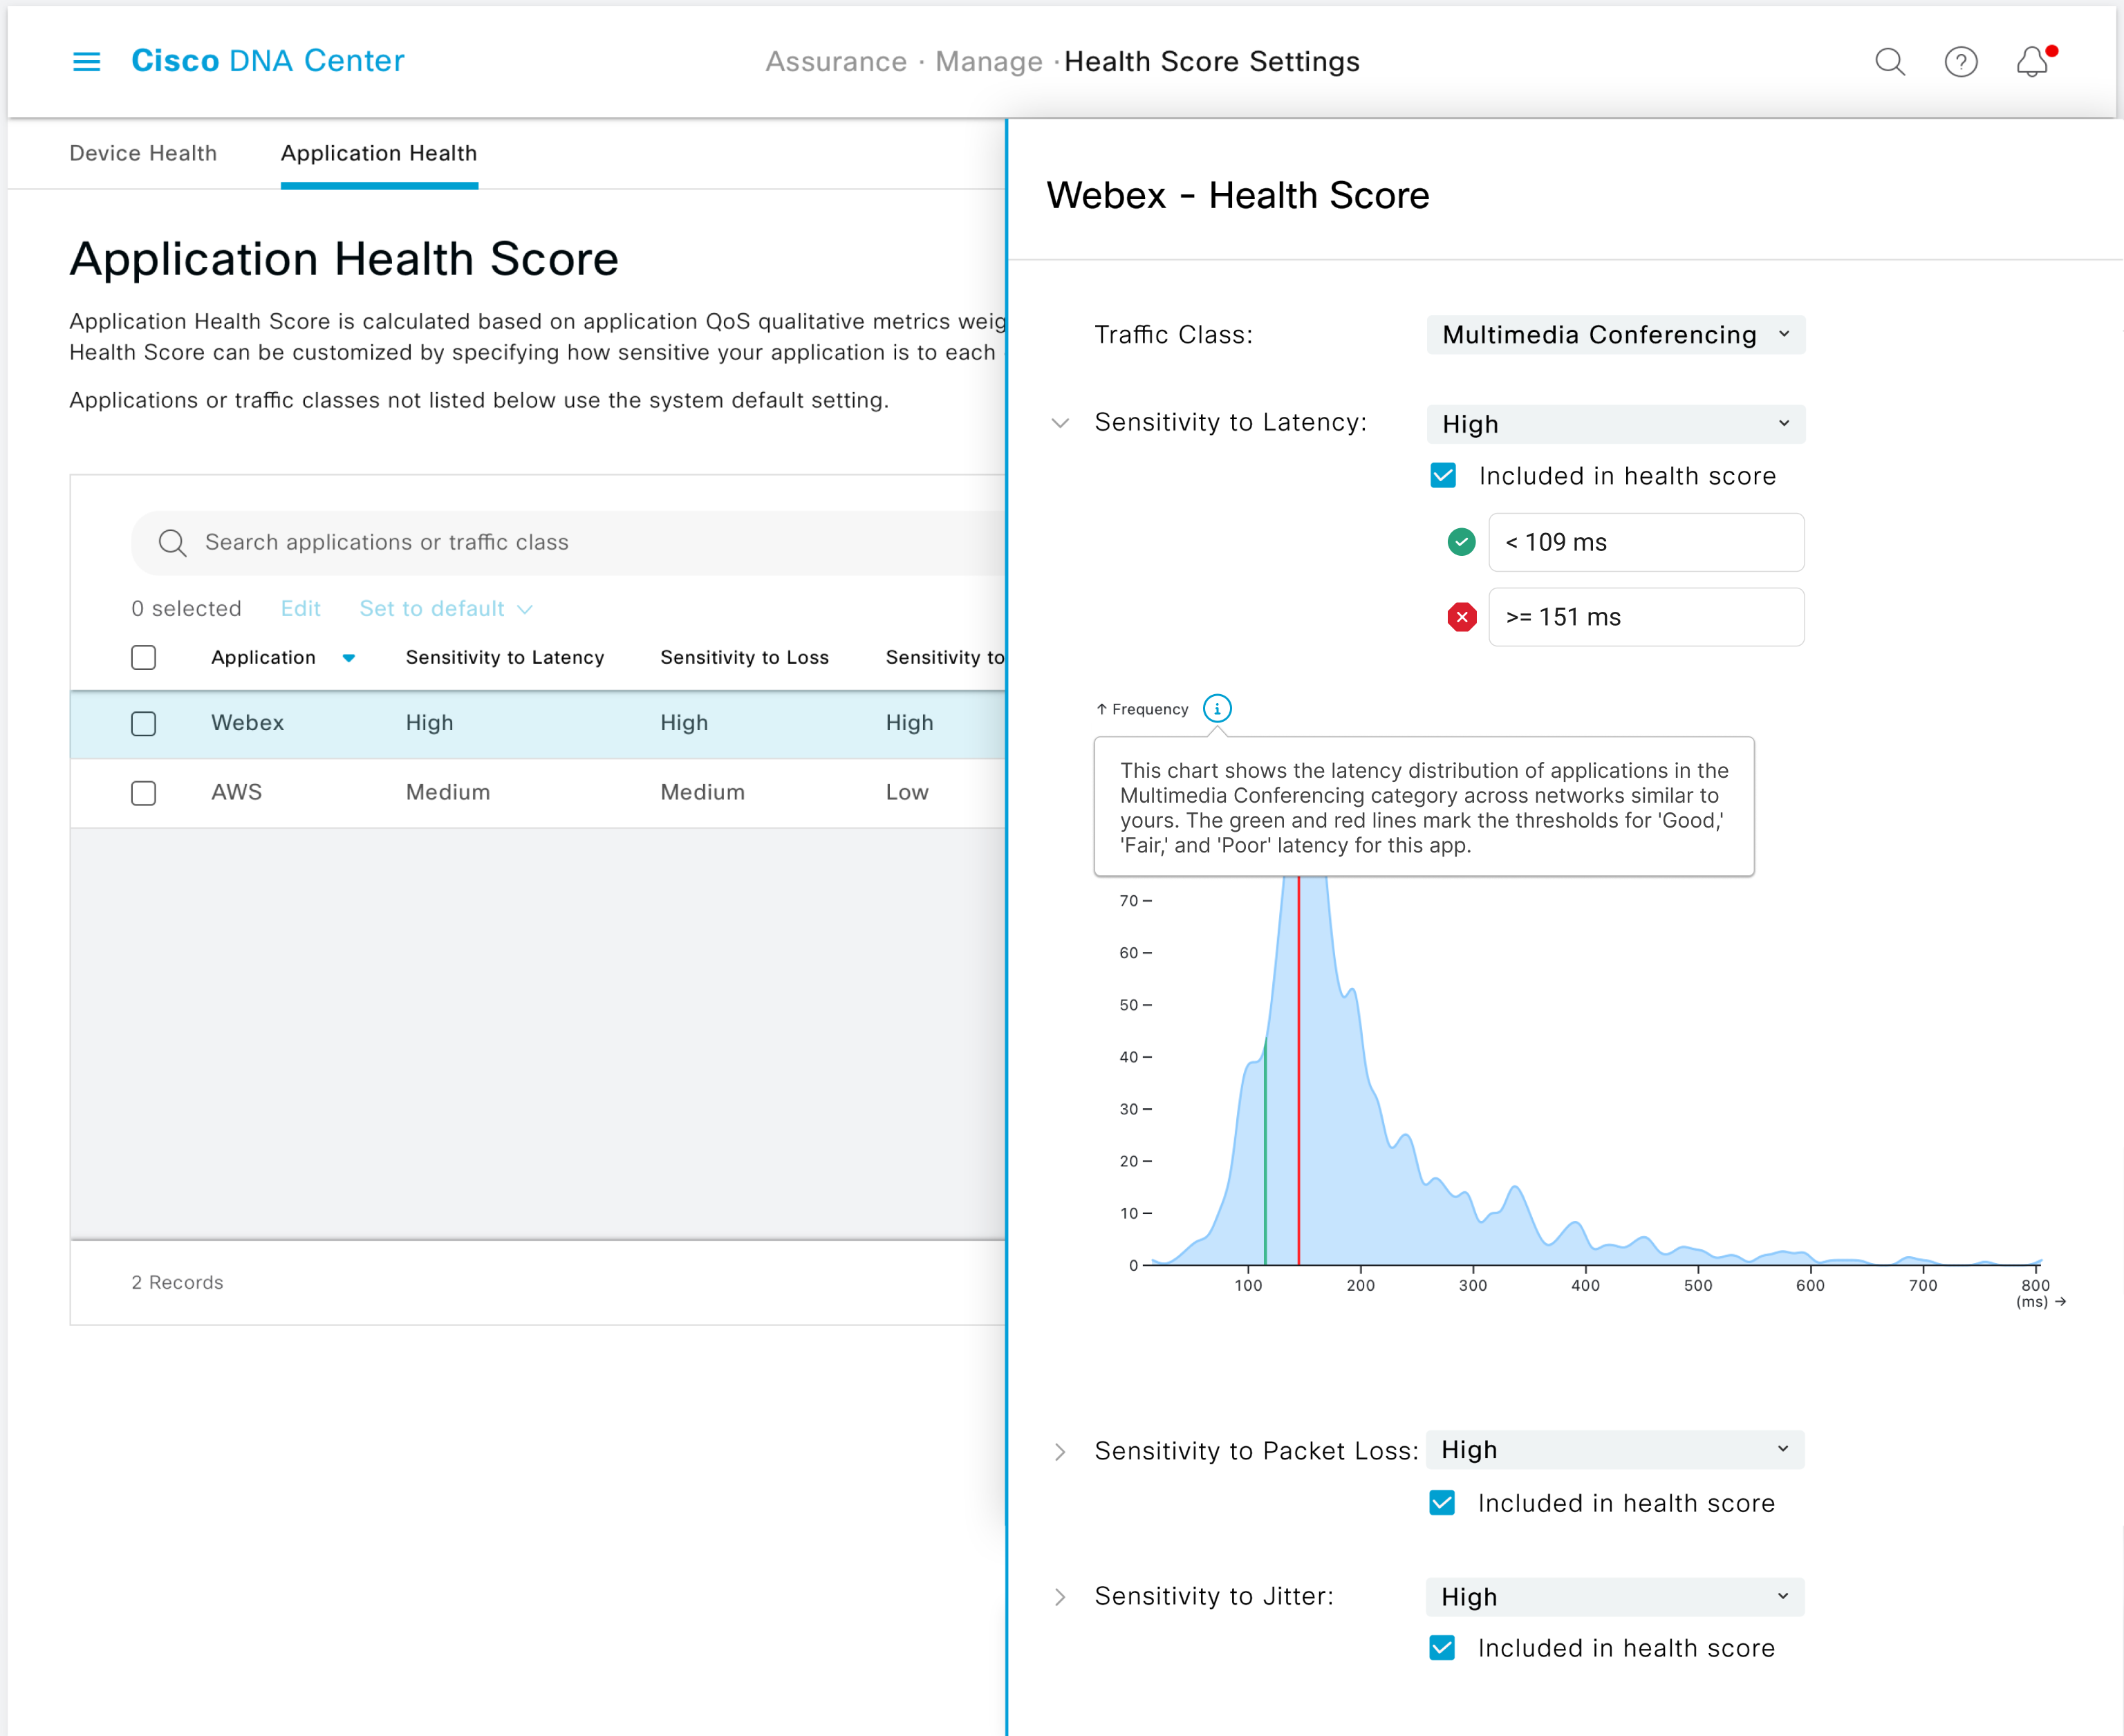The image size is (2124, 1736).
Task: Click the Sensitivity to Latency column header
Action: 505,657
